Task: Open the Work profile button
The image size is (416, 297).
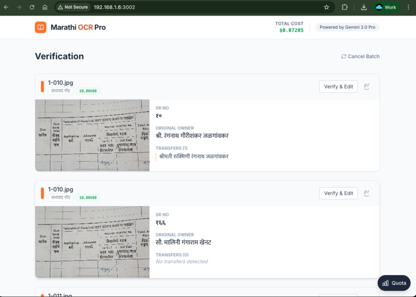Action: [386, 7]
